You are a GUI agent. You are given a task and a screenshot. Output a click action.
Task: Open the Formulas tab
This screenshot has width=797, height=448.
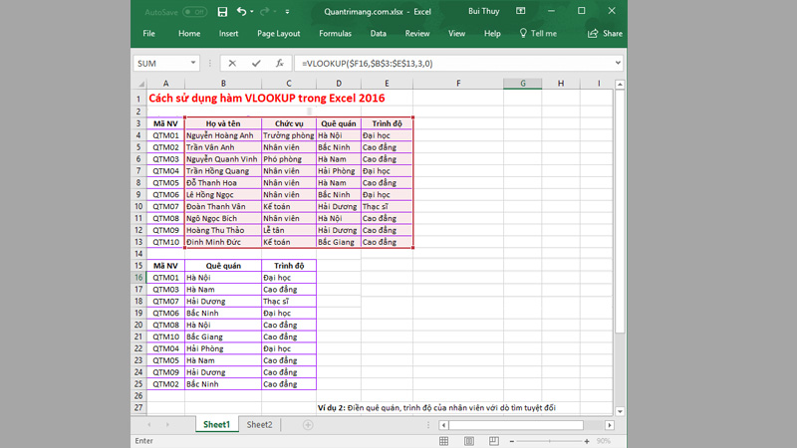(x=335, y=34)
